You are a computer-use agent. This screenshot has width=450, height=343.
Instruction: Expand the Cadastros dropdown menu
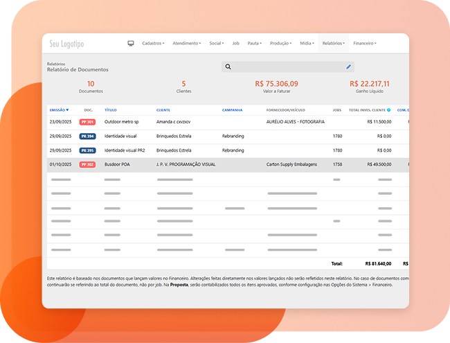153,43
